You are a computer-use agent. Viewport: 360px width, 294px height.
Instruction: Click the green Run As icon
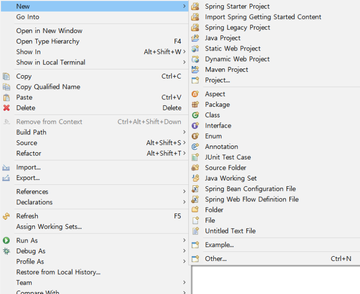pos(6,241)
